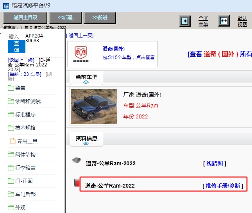Open the 标准程序 folder
This screenshot has width=252, height=213.
25,115
